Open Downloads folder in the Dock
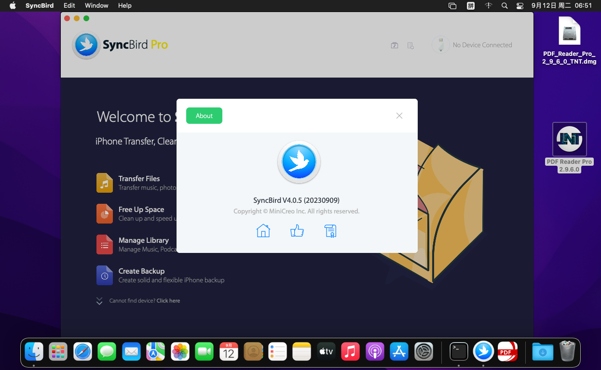Viewport: 601px width, 370px height. [x=543, y=352]
